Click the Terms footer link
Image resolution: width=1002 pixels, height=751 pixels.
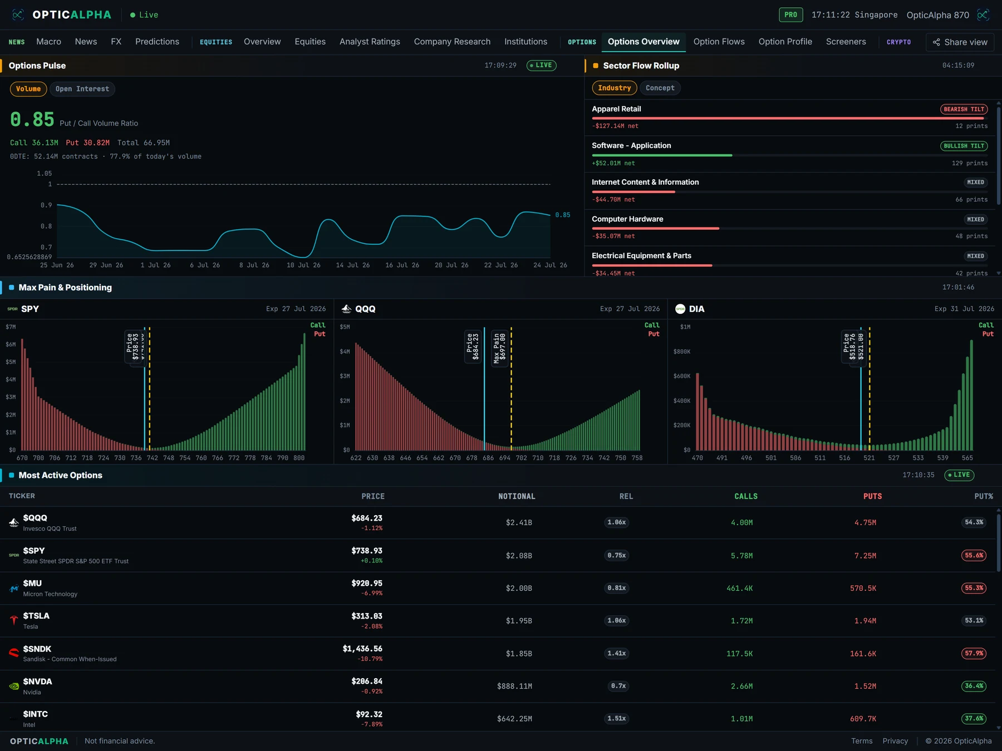pos(862,741)
